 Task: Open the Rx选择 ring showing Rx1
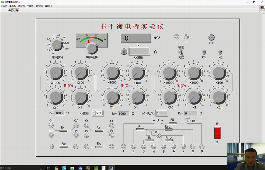pyautogui.click(x=99, y=113)
